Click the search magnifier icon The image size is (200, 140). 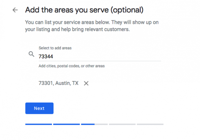coord(31,54)
